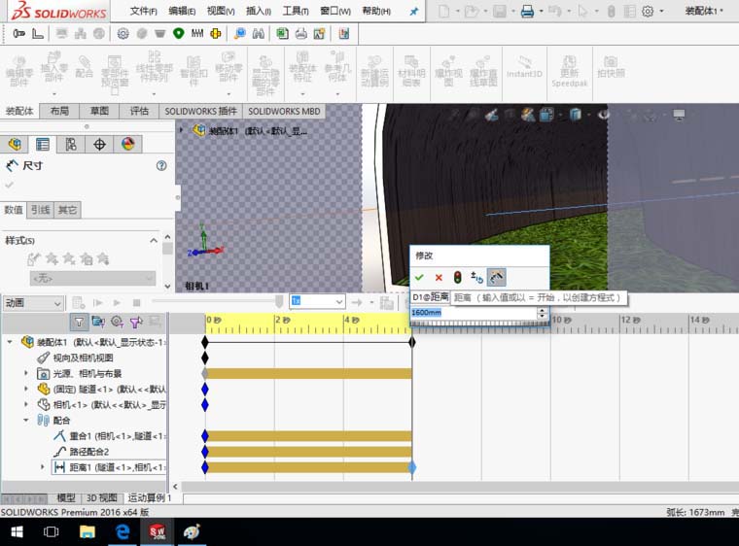Open the SOLIDWORKS 插件 tab
The width and height of the screenshot is (739, 546).
pyautogui.click(x=200, y=111)
